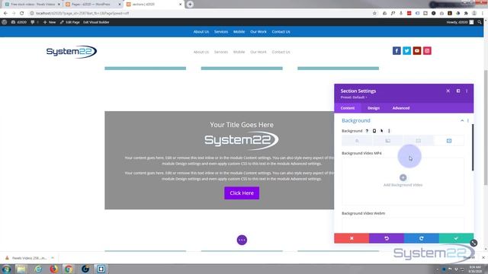Click grey Our Work in header menu
This screenshot has height=274, width=488.
click(x=258, y=52)
